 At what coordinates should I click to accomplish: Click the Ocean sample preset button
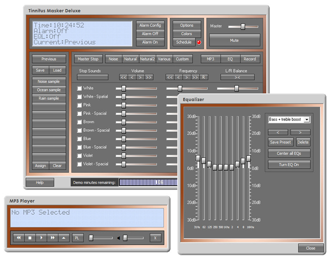pyautogui.click(x=49, y=90)
